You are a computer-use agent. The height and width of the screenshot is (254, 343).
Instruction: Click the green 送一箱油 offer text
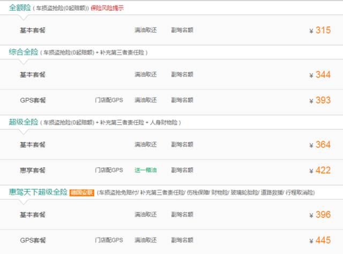pos(146,170)
